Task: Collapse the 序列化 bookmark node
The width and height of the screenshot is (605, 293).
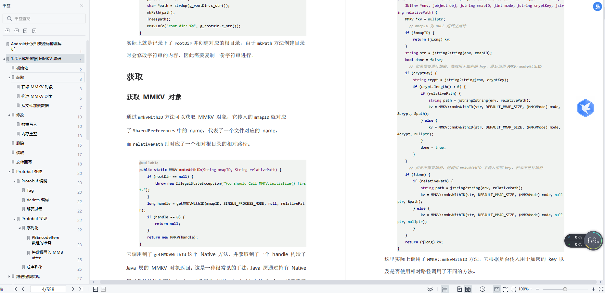Action: (20, 228)
